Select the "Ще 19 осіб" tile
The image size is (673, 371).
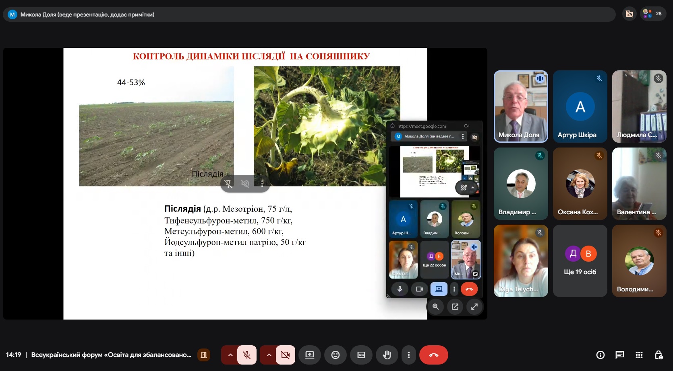(x=580, y=261)
